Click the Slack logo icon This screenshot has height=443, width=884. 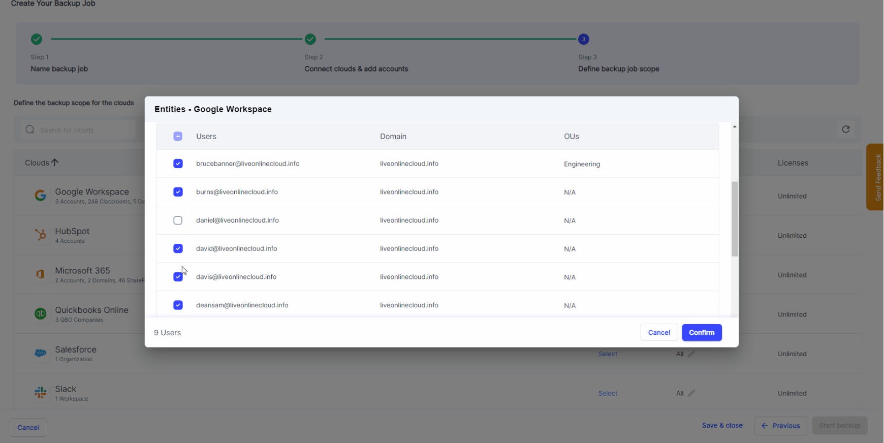point(40,393)
